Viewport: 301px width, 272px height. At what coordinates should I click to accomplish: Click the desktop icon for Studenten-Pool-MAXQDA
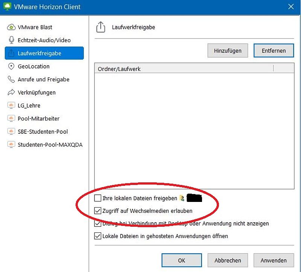coord(11,145)
